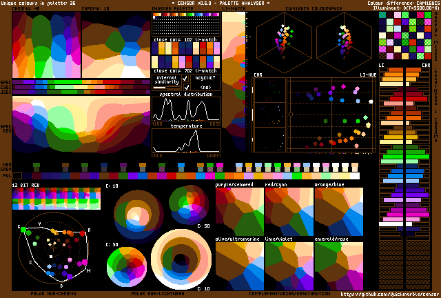Click the 'Y' label on polar hue-chroma chart

pyautogui.click(x=40, y=223)
